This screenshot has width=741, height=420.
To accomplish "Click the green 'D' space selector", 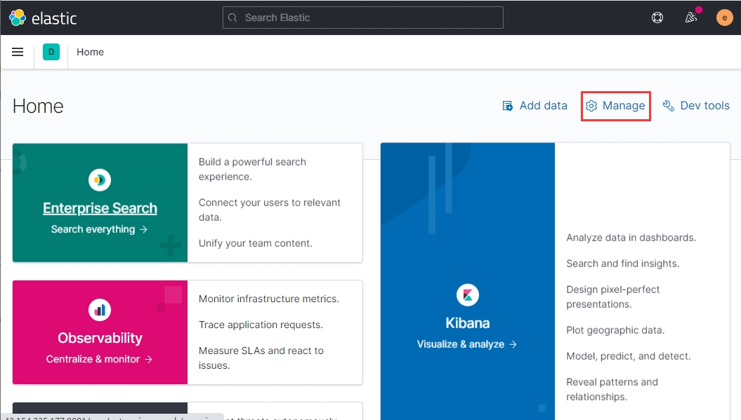I will point(51,52).
